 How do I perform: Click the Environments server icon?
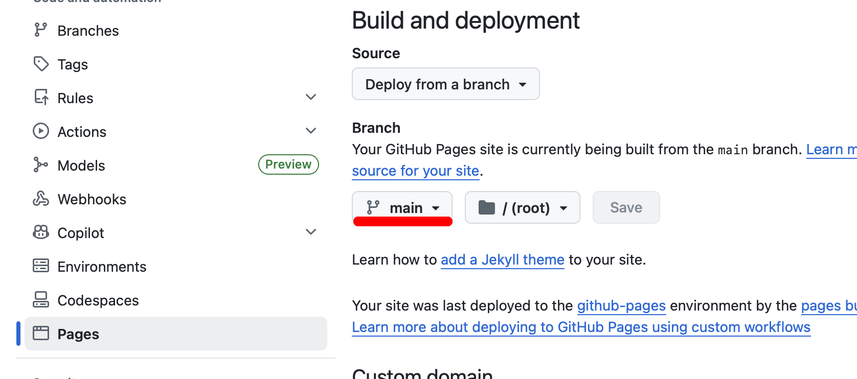pos(41,266)
